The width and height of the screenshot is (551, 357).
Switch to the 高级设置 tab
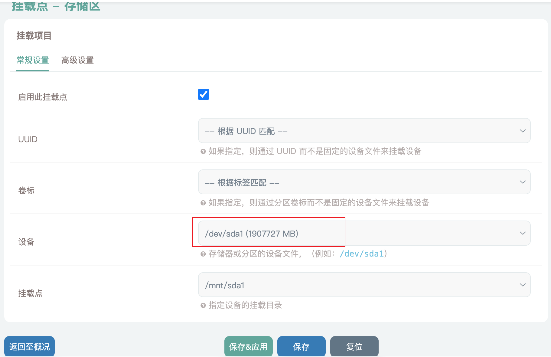(x=77, y=60)
